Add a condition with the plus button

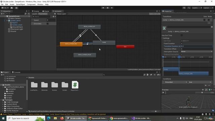pos(206,85)
